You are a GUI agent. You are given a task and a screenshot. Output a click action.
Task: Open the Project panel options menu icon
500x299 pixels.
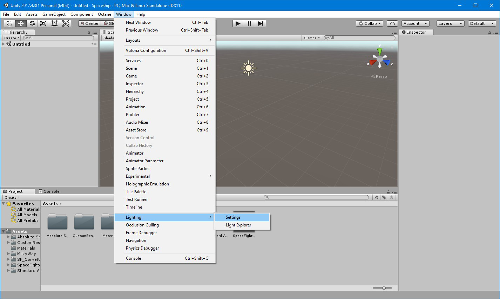tap(394, 192)
